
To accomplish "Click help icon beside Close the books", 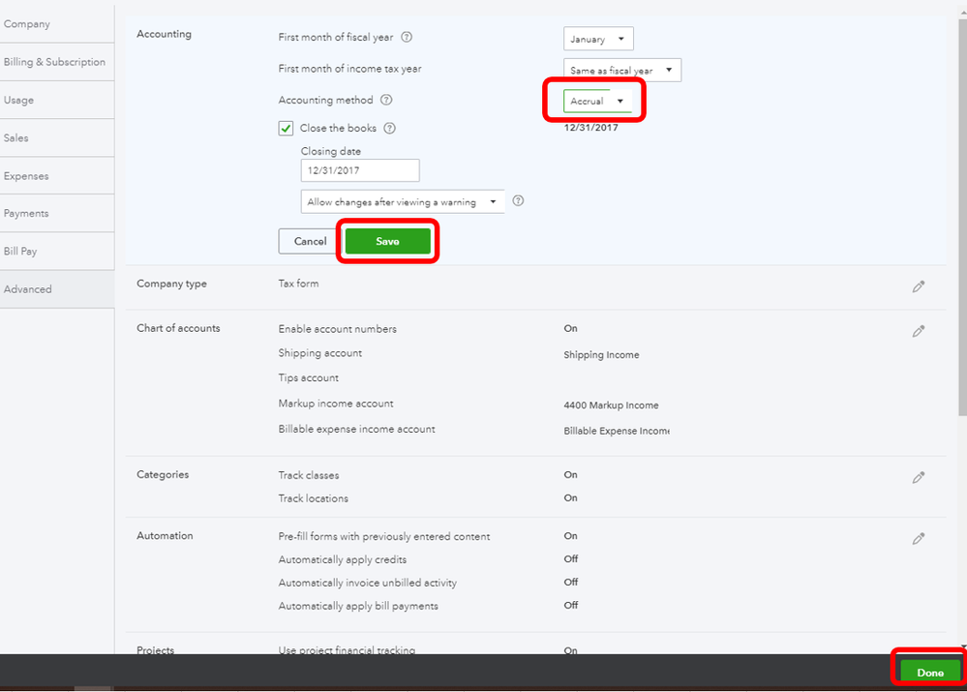I will point(390,129).
